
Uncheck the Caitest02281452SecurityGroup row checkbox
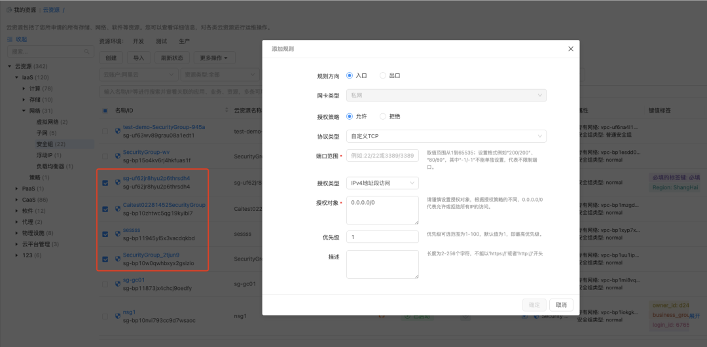click(x=105, y=209)
